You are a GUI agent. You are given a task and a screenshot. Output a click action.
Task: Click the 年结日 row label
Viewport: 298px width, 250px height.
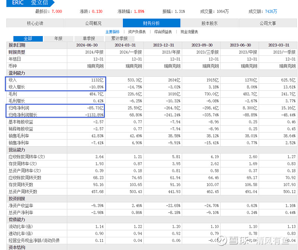[15, 59]
